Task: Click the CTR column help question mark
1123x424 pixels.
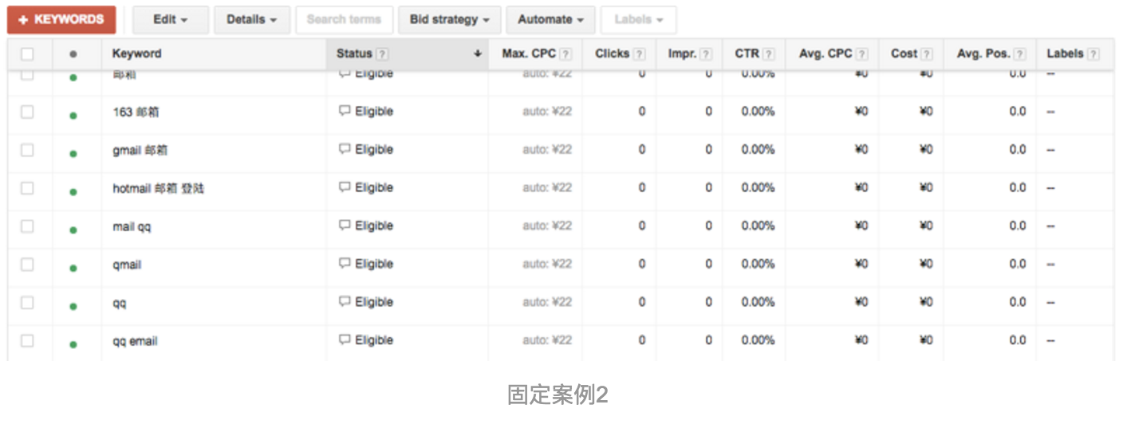Action: click(x=768, y=54)
